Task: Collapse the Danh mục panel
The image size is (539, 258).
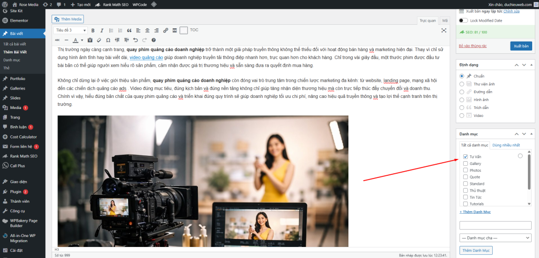Action: pos(532,134)
